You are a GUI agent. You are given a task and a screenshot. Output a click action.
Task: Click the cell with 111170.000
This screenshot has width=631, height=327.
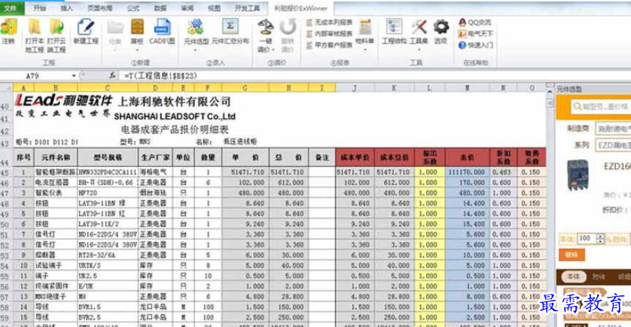pyautogui.click(x=467, y=172)
